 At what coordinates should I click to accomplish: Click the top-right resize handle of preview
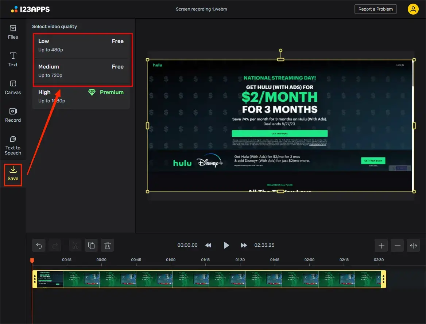coord(414,60)
